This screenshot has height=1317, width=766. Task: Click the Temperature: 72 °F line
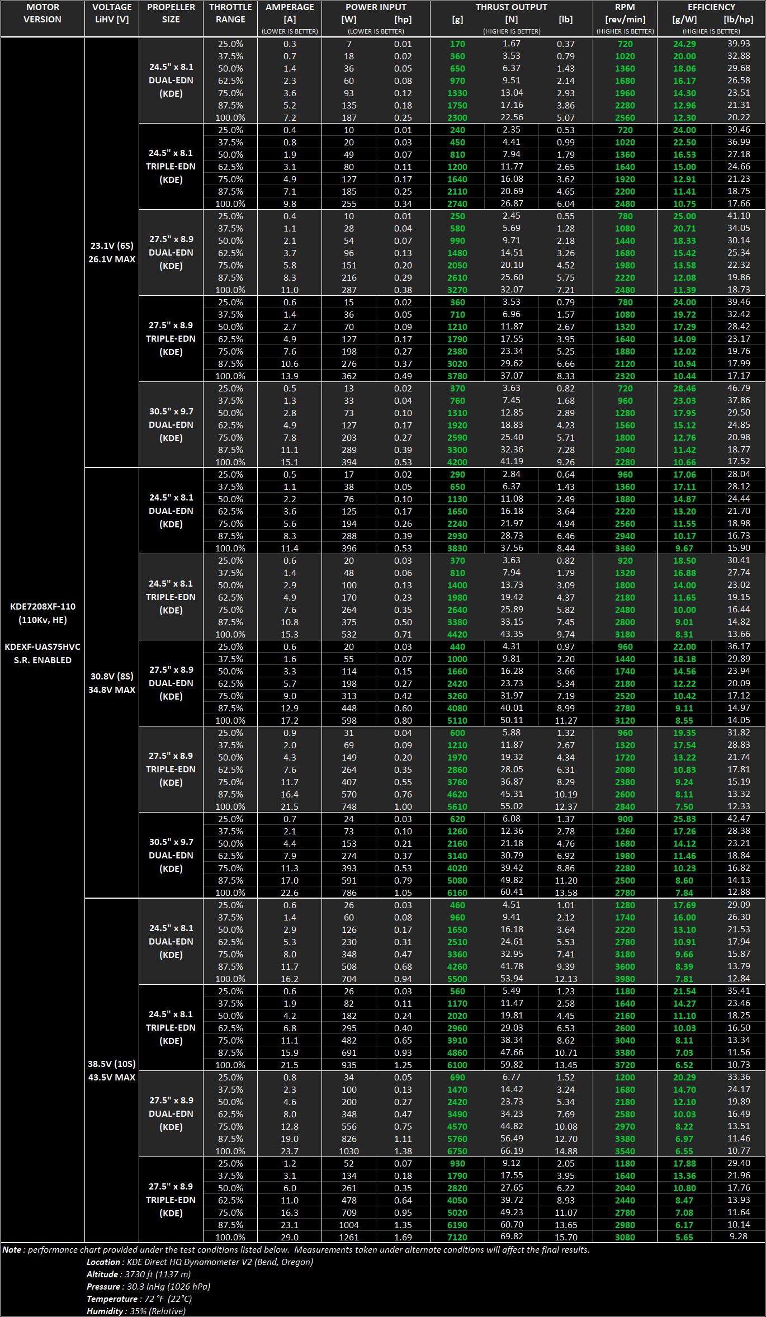[x=139, y=1299]
